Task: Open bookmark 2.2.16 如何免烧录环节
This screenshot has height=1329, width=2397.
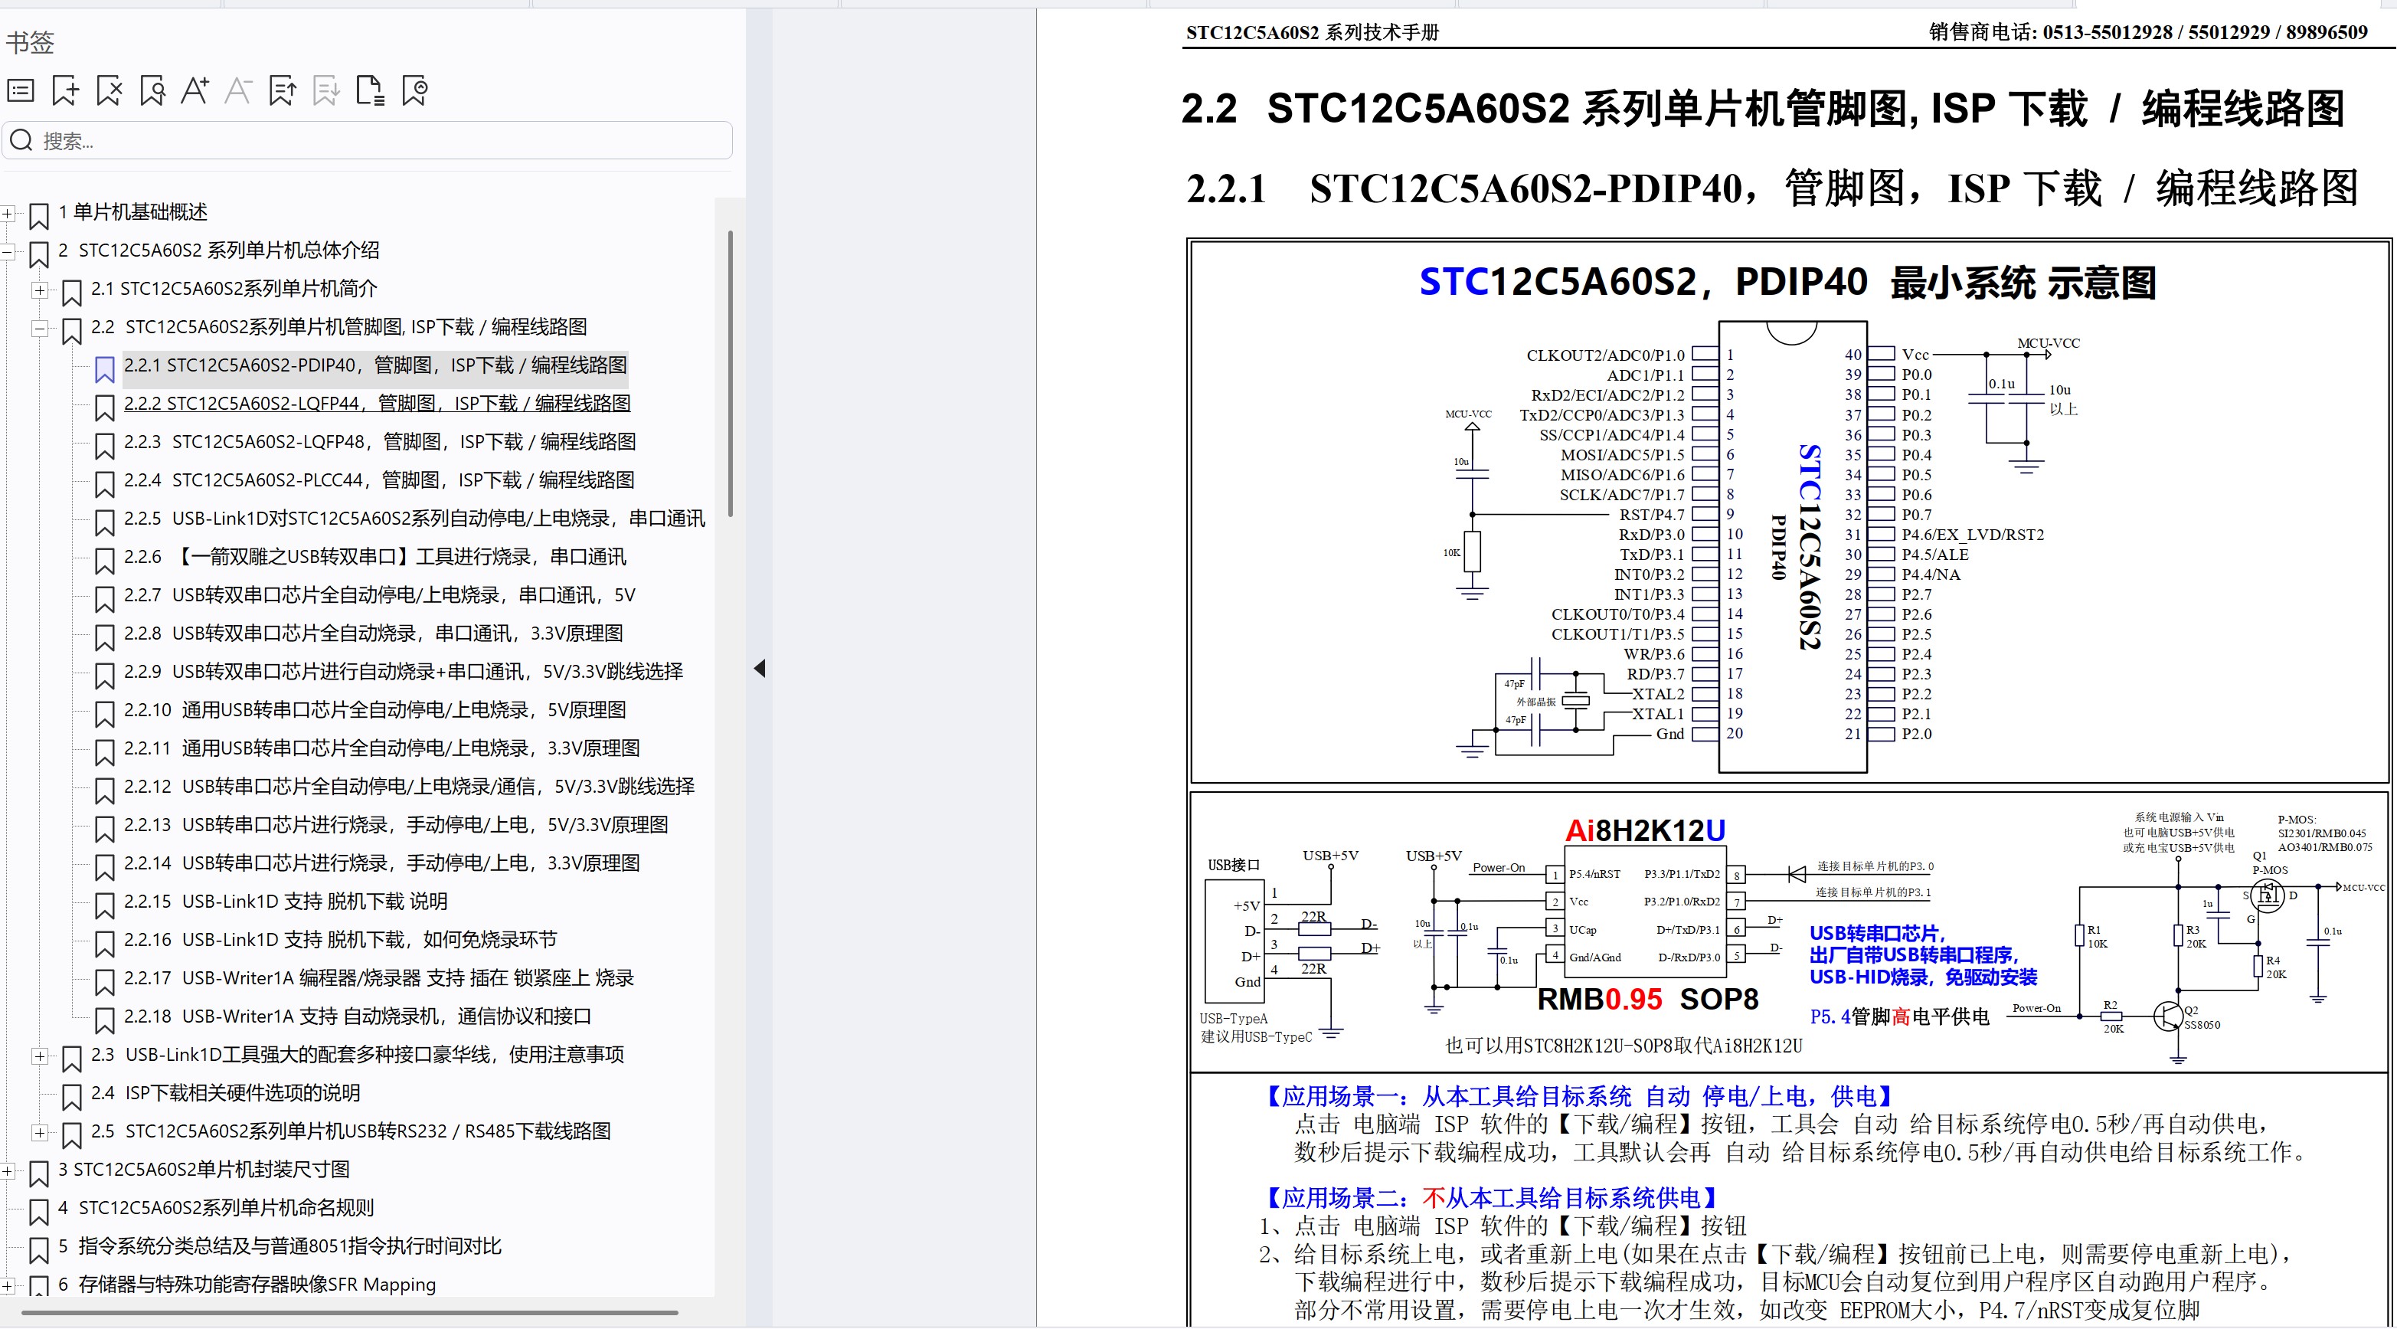Action: pos(339,939)
